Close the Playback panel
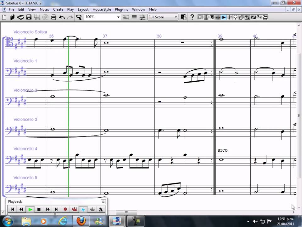The width and height of the screenshot is (302, 227). click(103, 202)
